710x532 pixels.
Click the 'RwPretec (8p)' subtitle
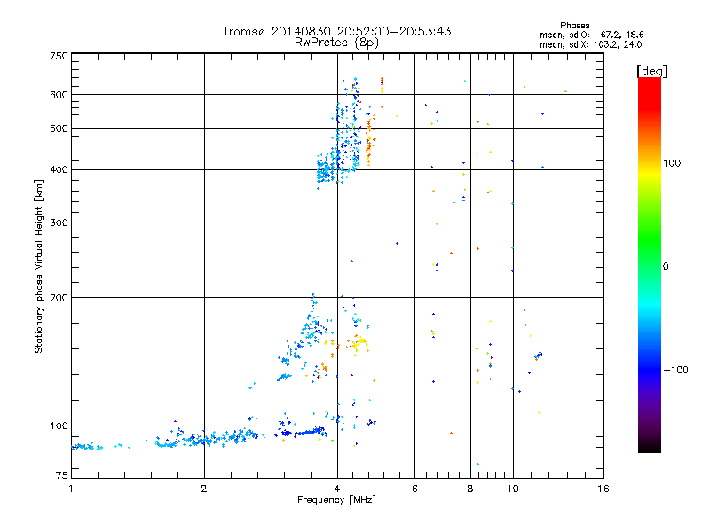coord(336,43)
